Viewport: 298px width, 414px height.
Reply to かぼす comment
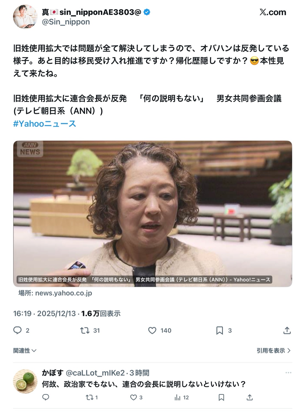46,397
